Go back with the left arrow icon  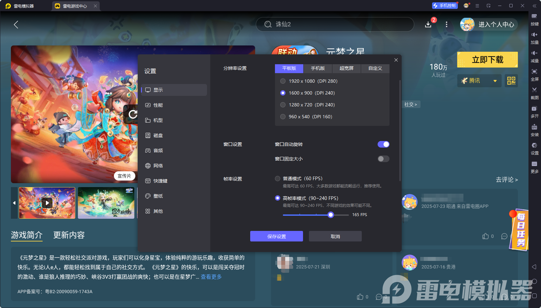[x=16, y=24]
